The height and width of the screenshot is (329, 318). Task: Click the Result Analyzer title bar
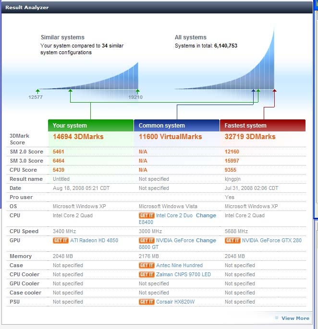pos(157,7)
